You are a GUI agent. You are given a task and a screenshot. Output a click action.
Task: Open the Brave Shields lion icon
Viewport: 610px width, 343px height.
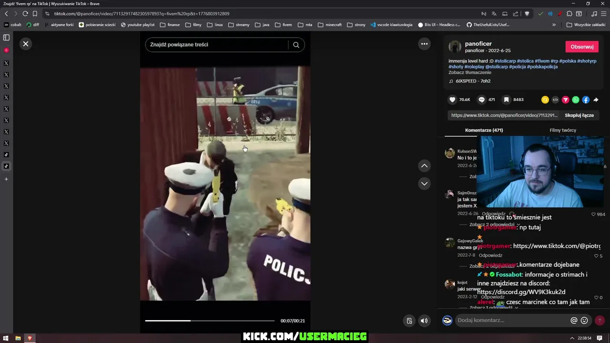click(x=527, y=14)
